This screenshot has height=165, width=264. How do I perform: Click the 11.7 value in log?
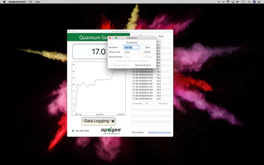159,66
